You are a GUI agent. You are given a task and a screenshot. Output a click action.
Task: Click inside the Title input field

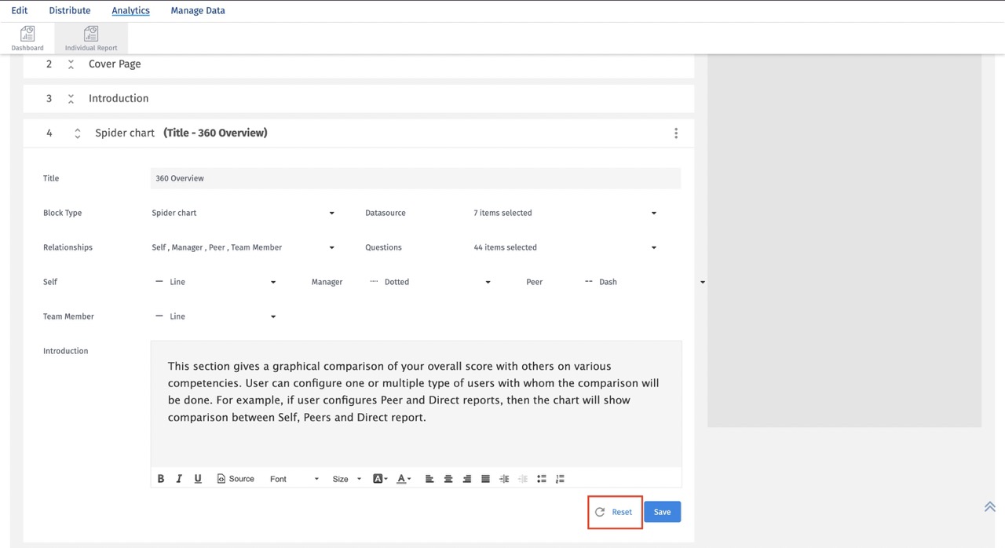tap(415, 178)
